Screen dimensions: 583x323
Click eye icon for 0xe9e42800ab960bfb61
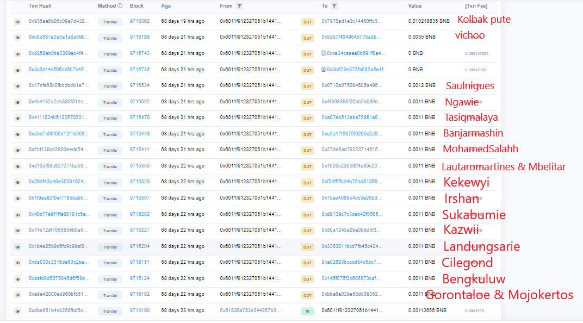click(17, 295)
